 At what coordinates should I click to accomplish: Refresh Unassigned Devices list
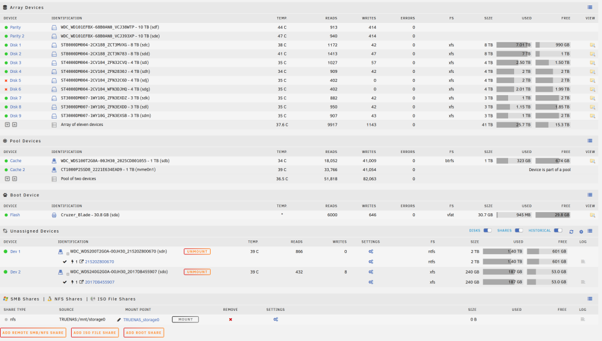coord(571,231)
